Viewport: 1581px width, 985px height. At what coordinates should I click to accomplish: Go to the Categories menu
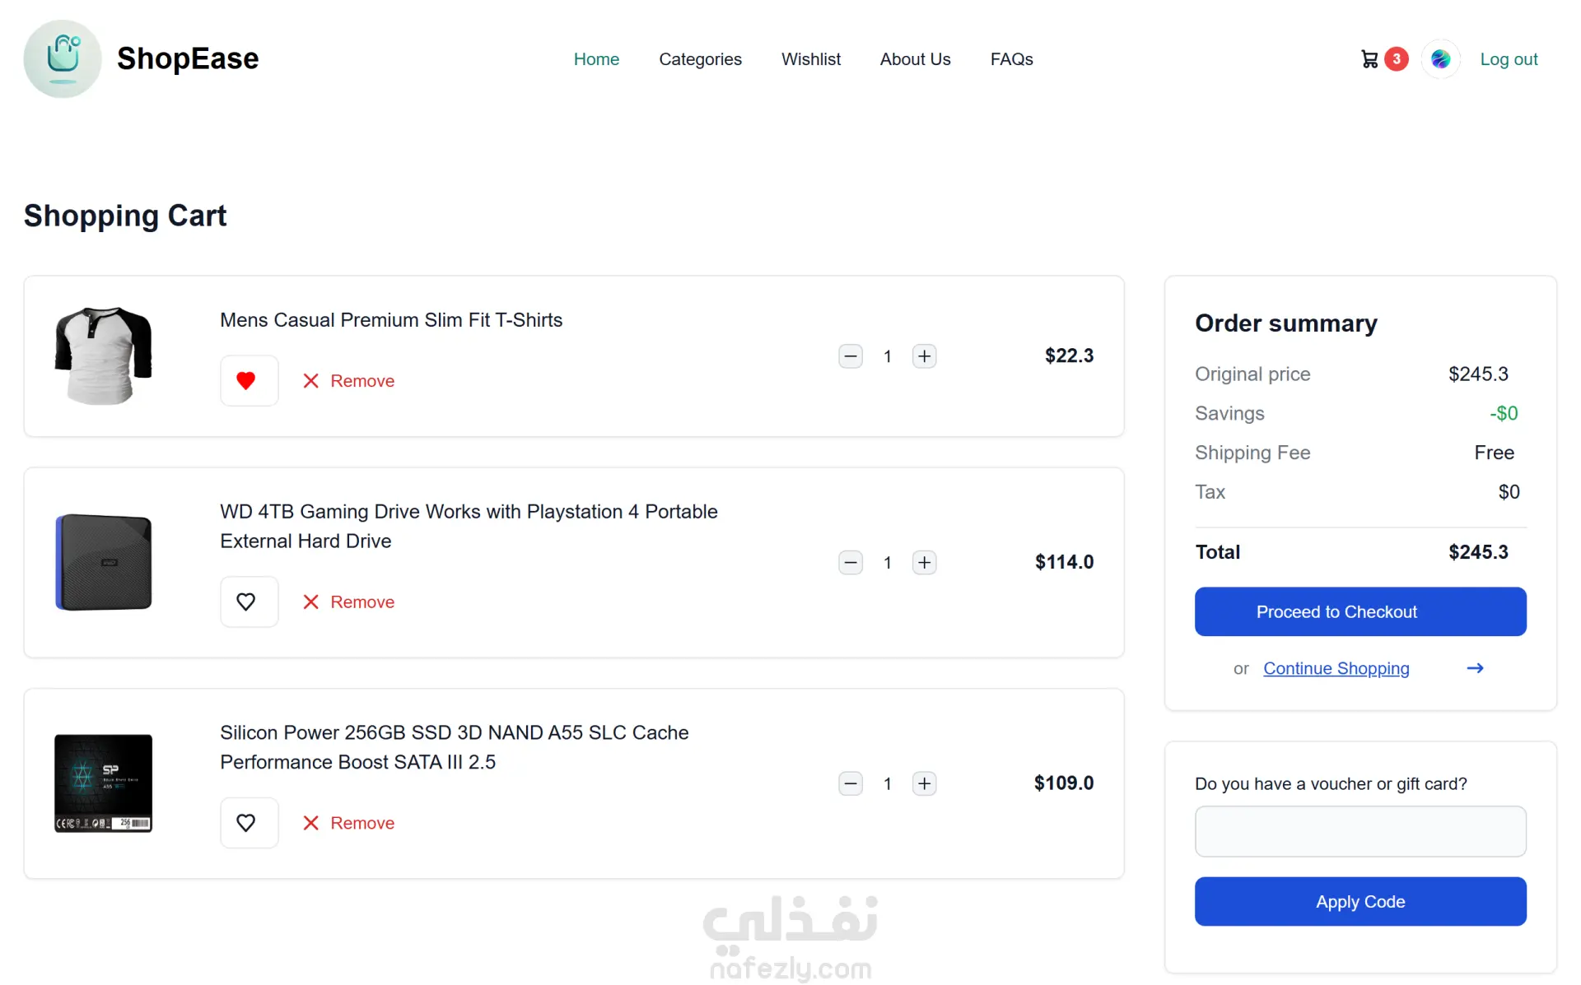coord(700,59)
